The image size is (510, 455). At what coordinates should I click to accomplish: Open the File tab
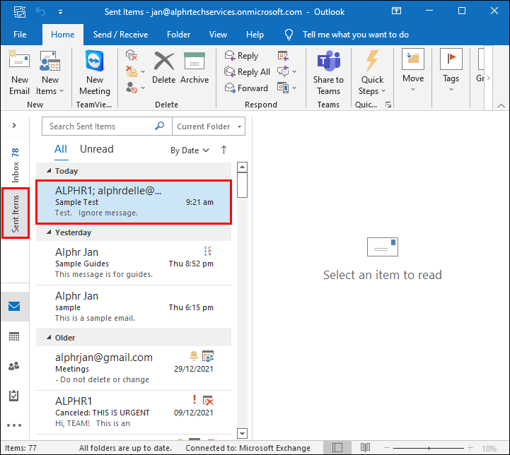tap(20, 35)
